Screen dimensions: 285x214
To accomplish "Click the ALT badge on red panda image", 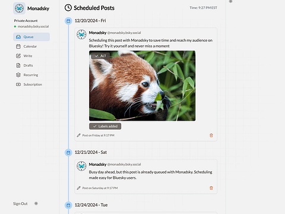I will [x=100, y=56].
